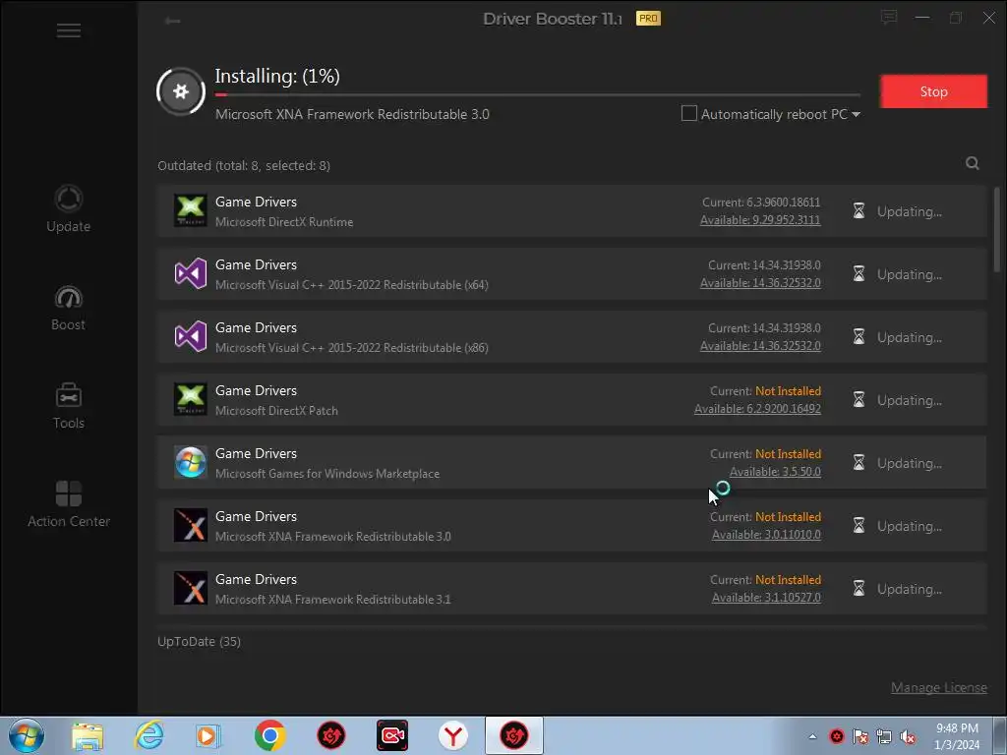Click the Outdated total 8 header text
The height and width of the screenshot is (755, 1007).
coord(244,165)
